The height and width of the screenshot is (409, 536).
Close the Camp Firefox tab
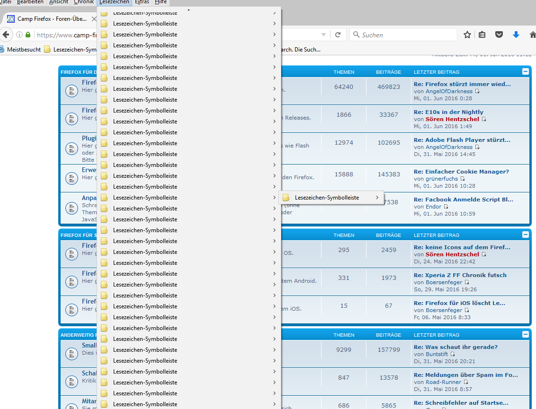coord(93,19)
